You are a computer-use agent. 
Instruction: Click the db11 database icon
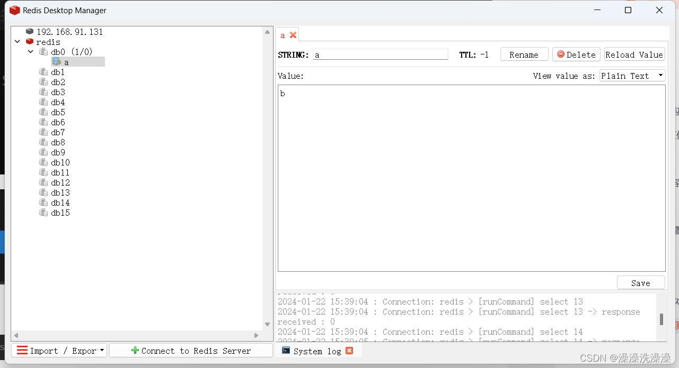point(43,172)
